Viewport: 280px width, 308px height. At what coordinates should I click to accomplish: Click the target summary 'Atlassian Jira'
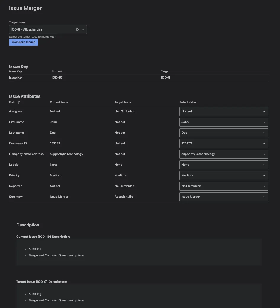click(x=124, y=197)
